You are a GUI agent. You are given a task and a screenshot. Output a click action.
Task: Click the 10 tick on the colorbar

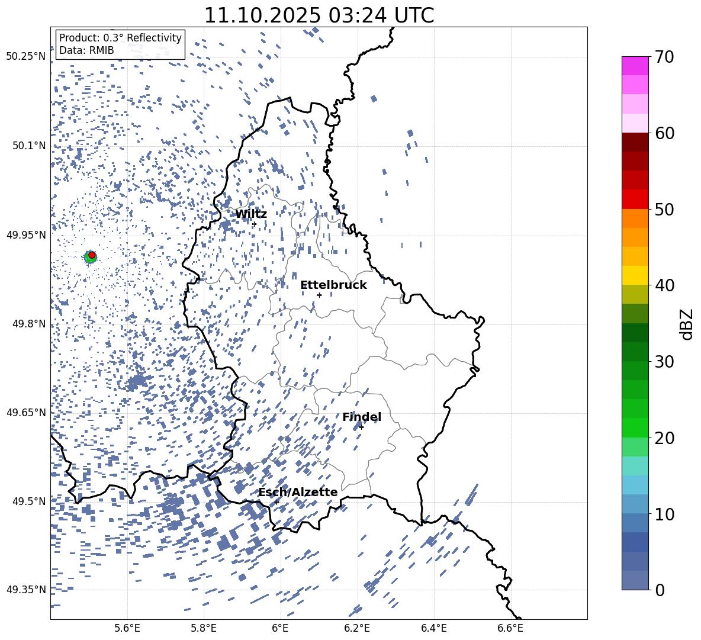tap(664, 514)
